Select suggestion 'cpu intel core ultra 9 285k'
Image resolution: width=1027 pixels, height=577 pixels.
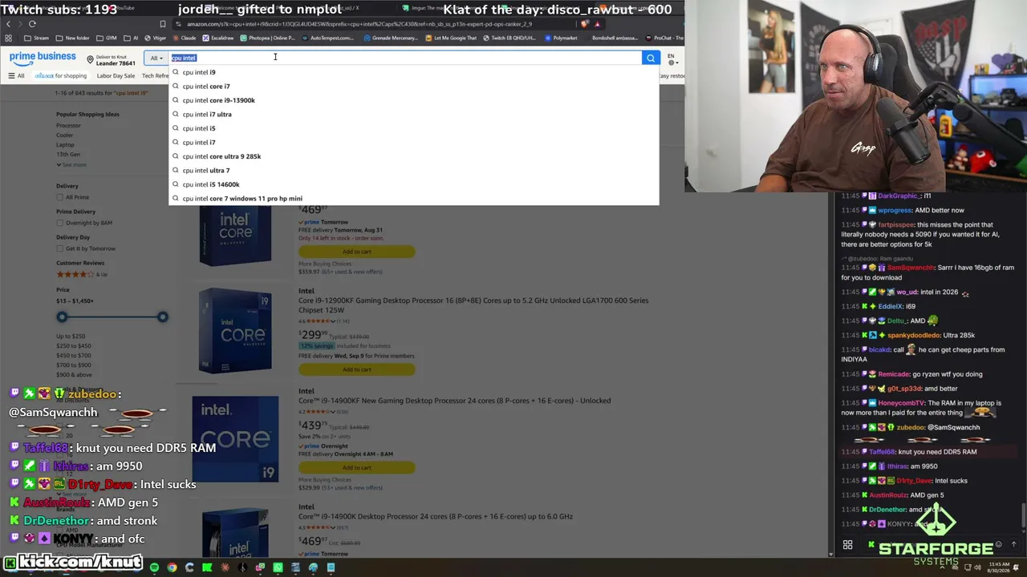(x=413, y=156)
